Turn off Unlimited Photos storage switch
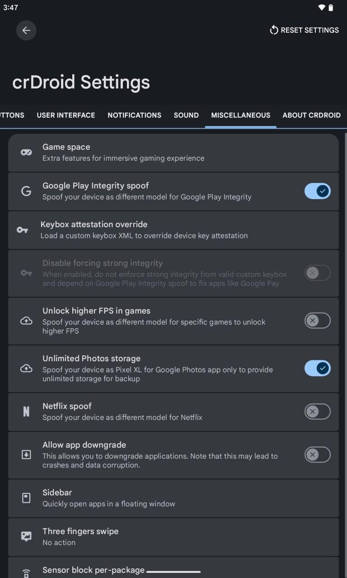The height and width of the screenshot is (578, 347). 317,368
